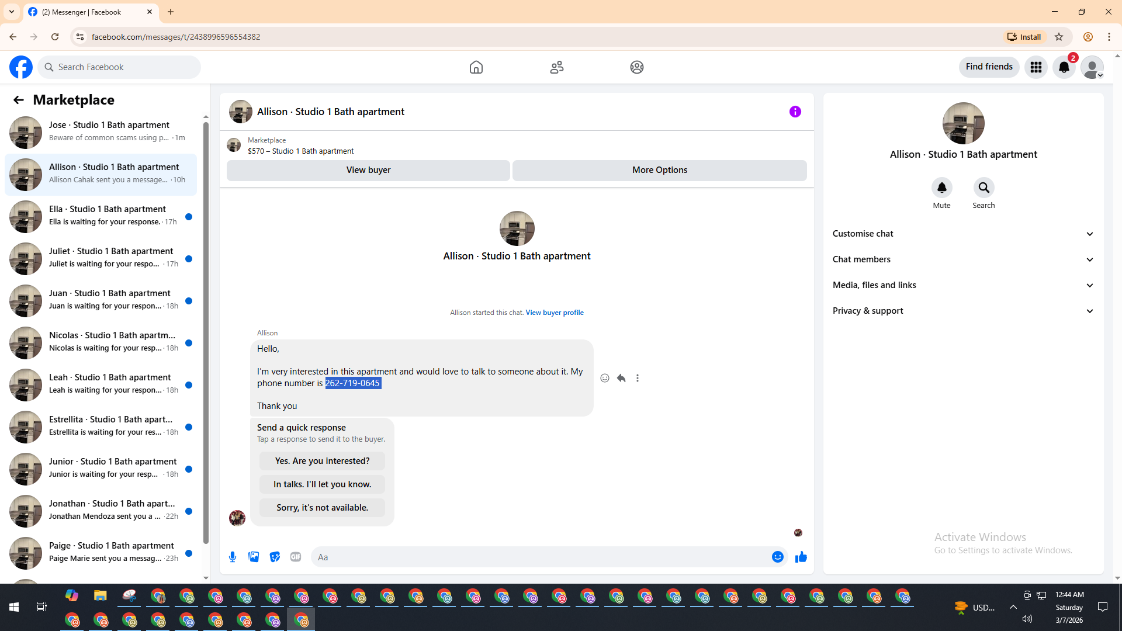This screenshot has height=631, width=1122.
Task: Open the sticker picker icon
Action: point(275,557)
